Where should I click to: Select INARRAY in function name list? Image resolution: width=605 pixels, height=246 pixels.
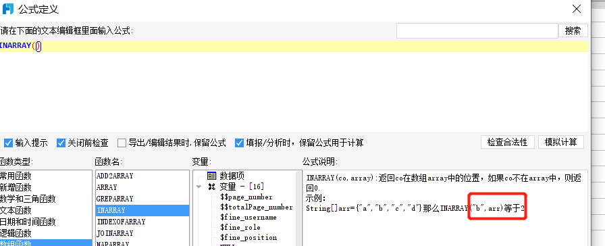[x=142, y=210]
